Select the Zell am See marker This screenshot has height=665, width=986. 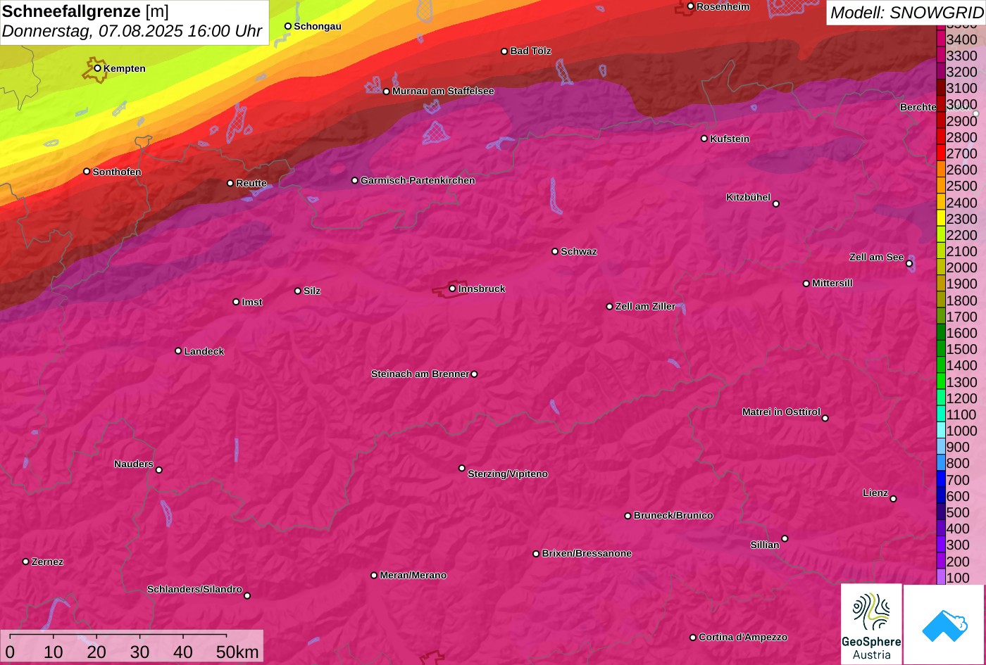pyautogui.click(x=909, y=264)
